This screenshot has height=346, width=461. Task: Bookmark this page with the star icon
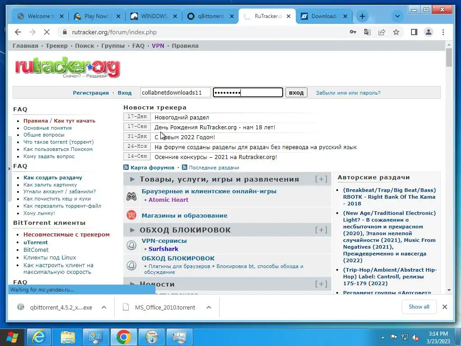(396, 32)
